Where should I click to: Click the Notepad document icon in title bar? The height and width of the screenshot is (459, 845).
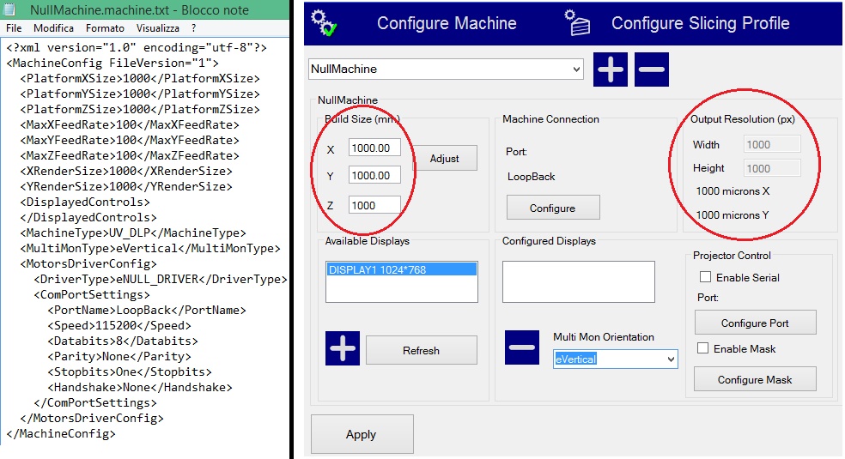(13, 10)
